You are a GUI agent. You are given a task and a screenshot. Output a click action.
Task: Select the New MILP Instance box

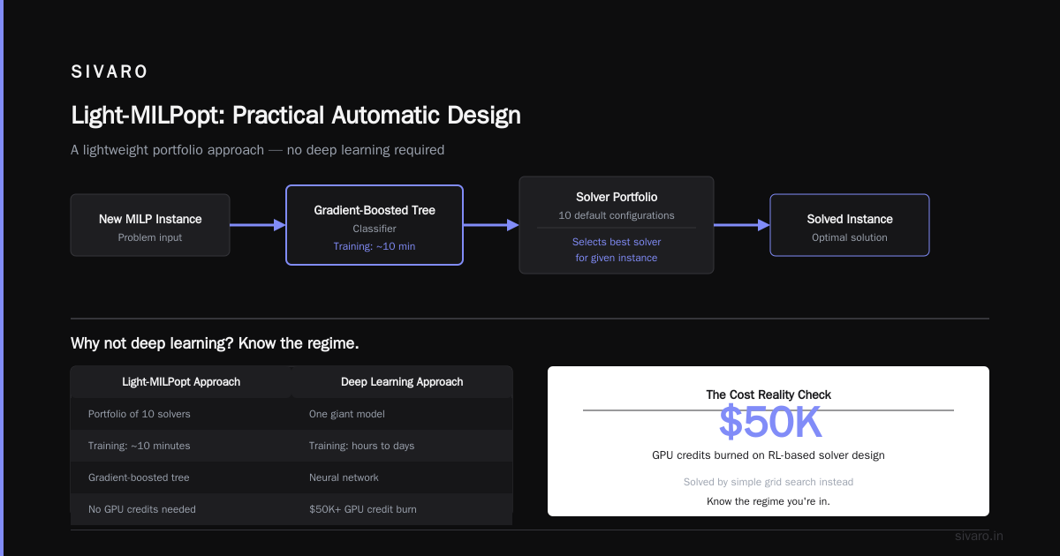(x=150, y=225)
